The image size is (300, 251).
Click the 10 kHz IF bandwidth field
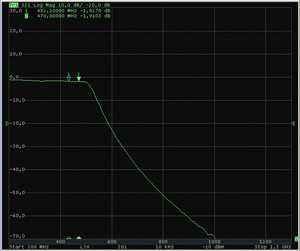[164, 247]
